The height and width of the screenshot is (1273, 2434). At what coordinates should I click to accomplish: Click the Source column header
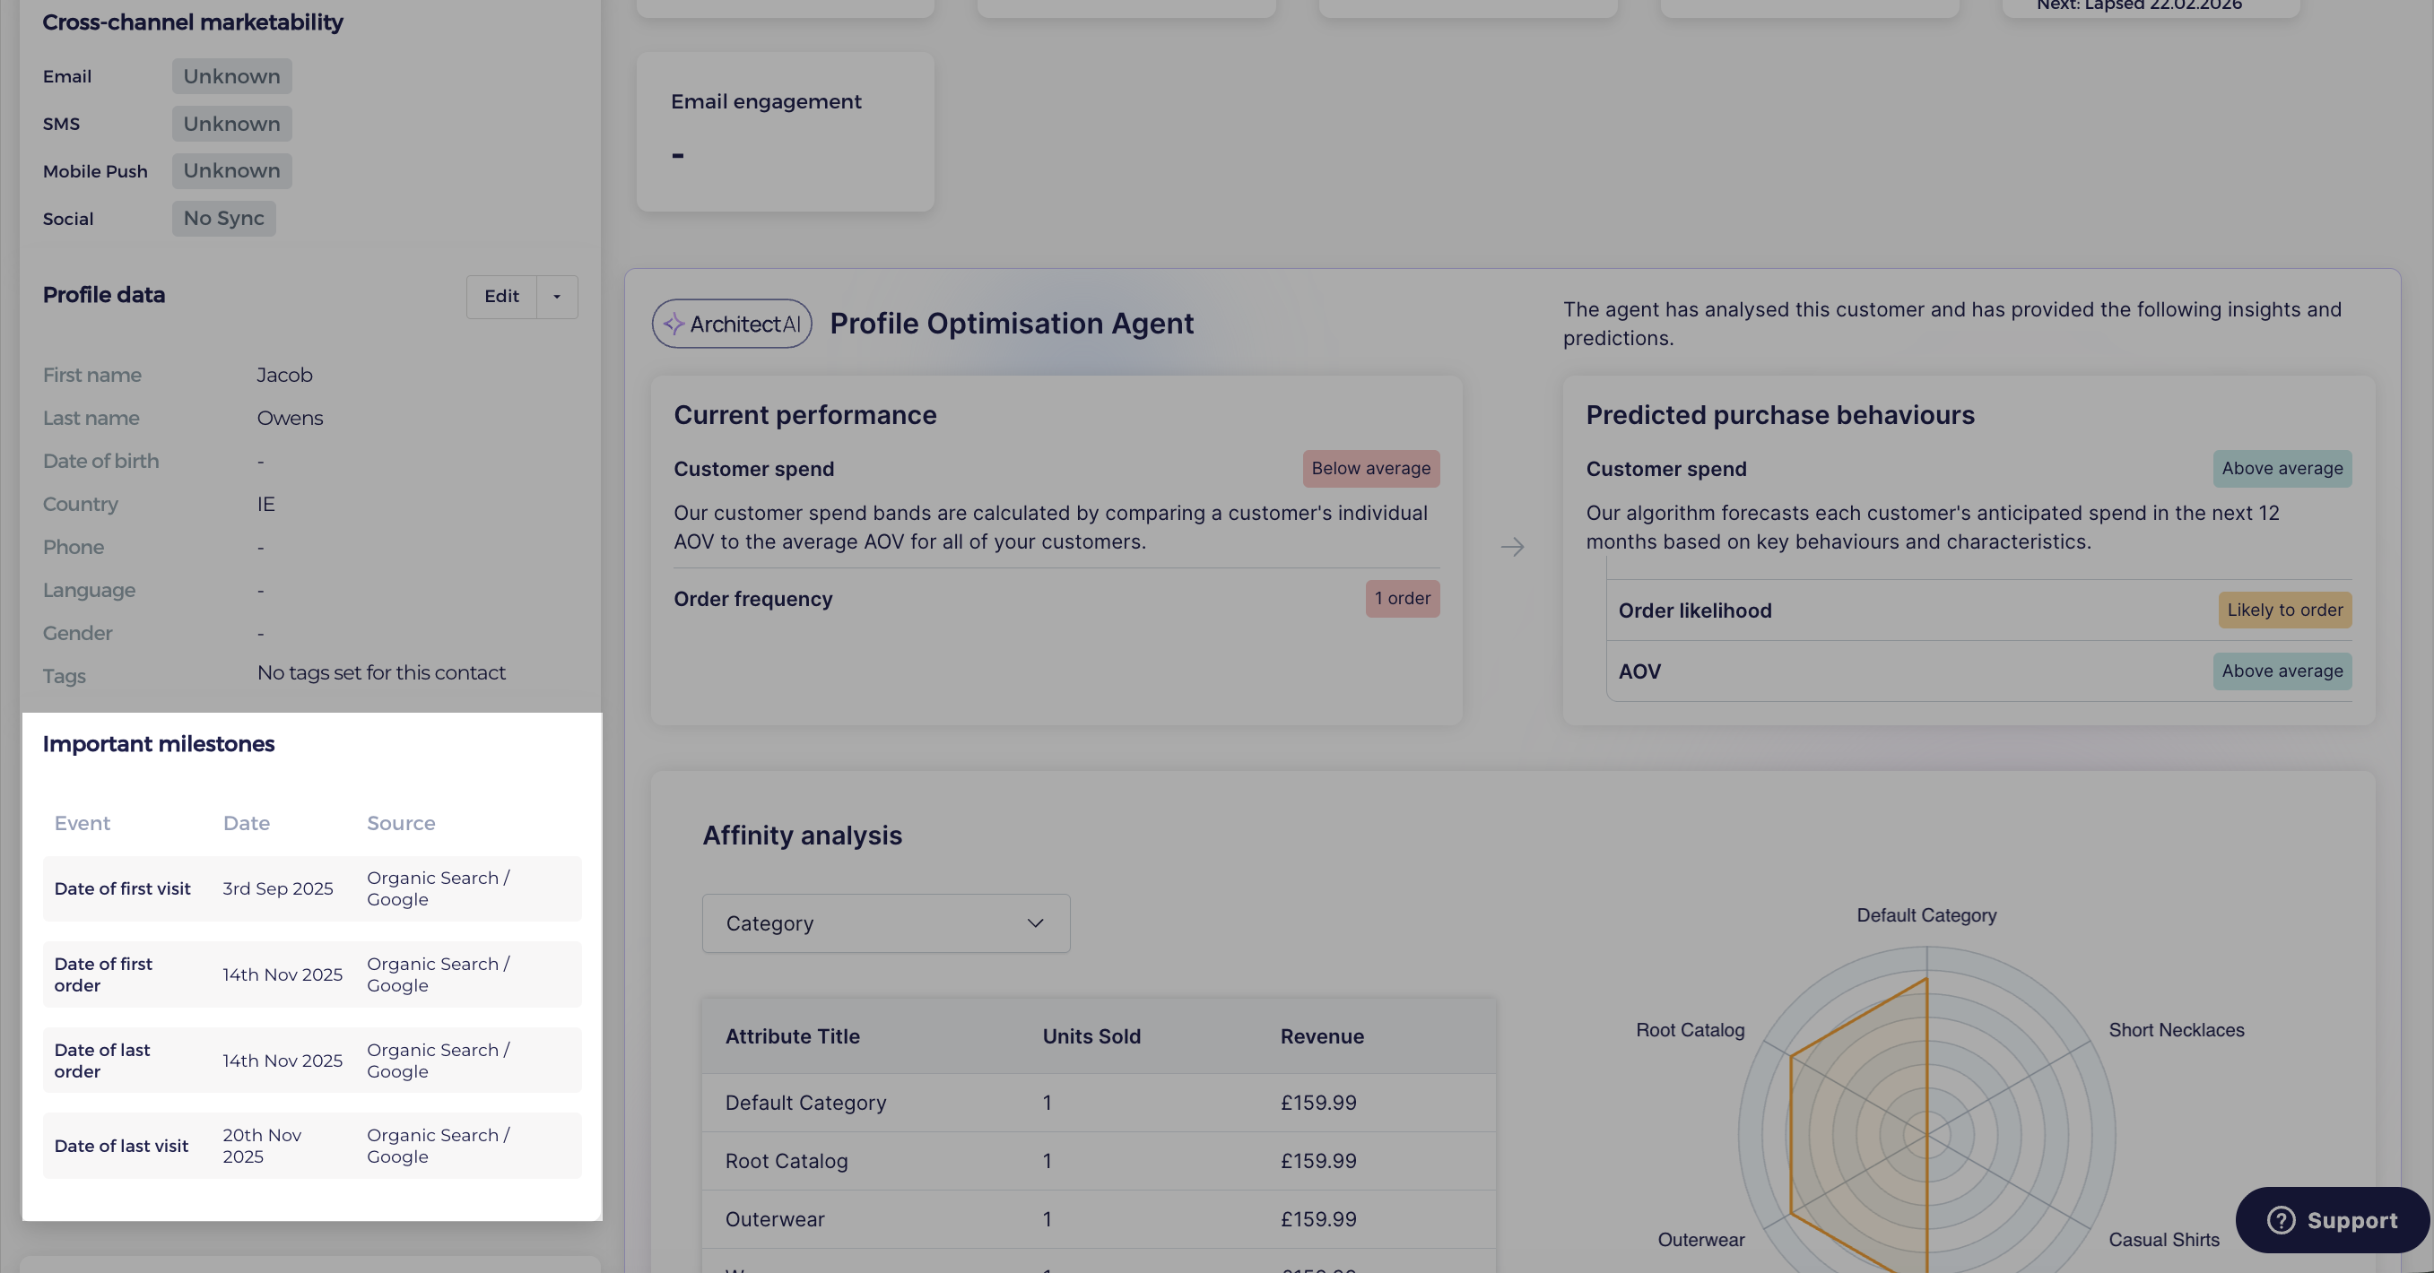pyautogui.click(x=401, y=824)
